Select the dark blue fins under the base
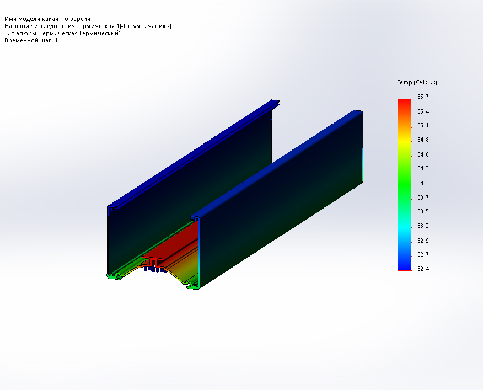 click(155, 270)
